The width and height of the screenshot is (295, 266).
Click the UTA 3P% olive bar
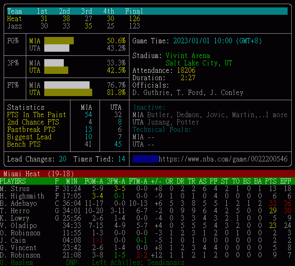pyautogui.click(x=56, y=70)
